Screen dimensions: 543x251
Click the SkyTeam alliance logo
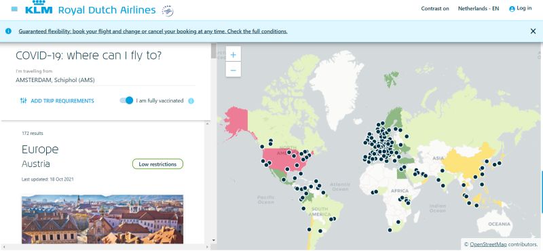(x=168, y=11)
